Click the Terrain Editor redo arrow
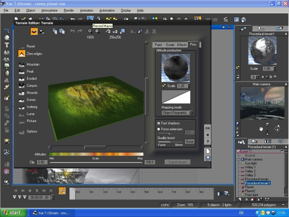The height and width of the screenshot is (217, 289). click(x=79, y=31)
